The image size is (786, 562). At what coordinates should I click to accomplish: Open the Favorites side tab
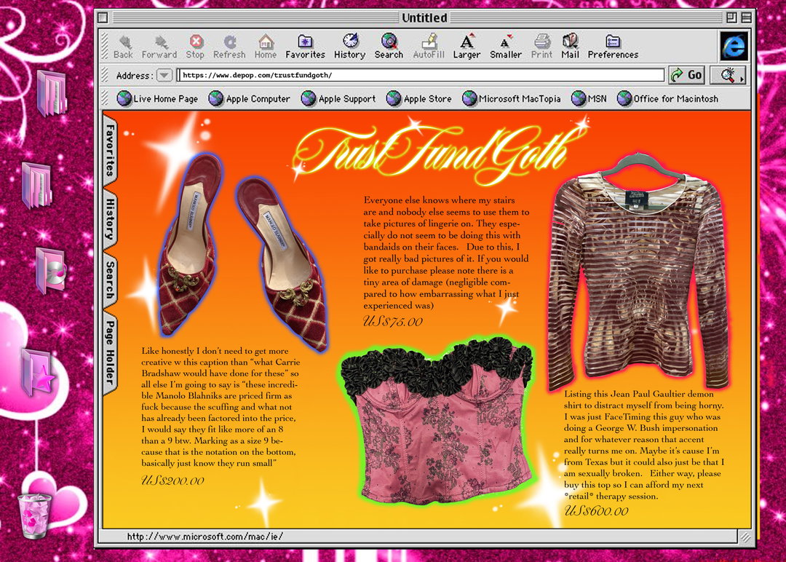110,149
